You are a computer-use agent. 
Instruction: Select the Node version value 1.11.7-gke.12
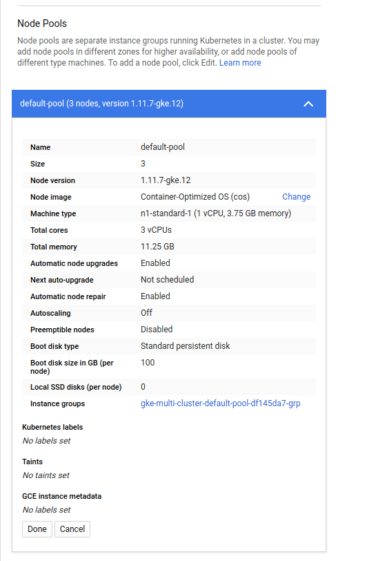166,180
